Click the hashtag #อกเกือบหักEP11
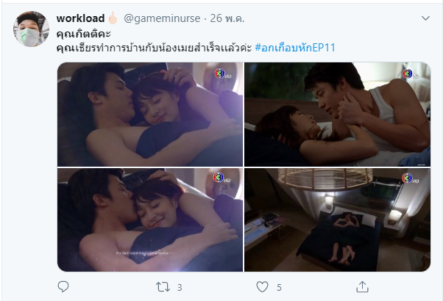This screenshot has width=443, height=301. coord(295,47)
